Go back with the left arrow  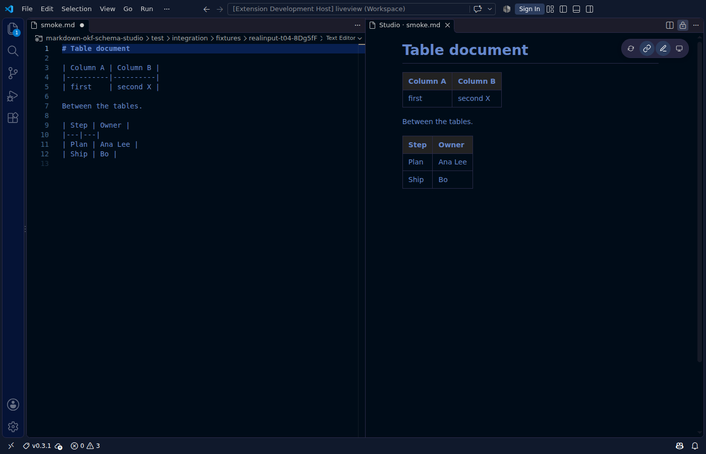206,9
